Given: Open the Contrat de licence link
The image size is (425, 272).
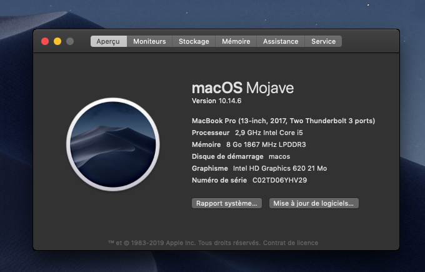Looking at the screenshot, I should pos(291,243).
